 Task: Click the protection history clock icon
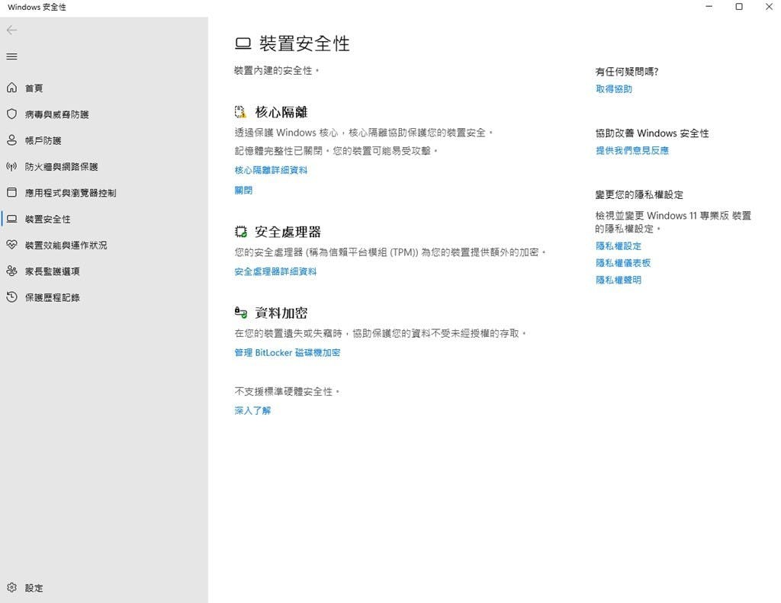coord(11,297)
